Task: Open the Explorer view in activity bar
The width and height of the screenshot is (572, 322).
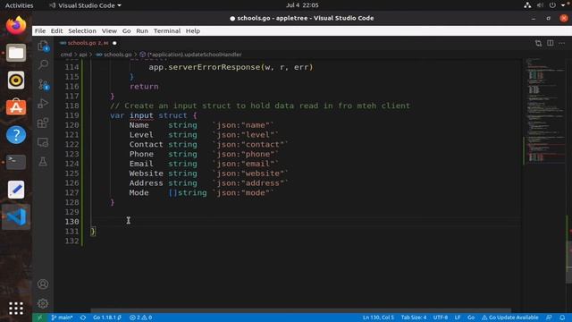Action: click(x=43, y=46)
